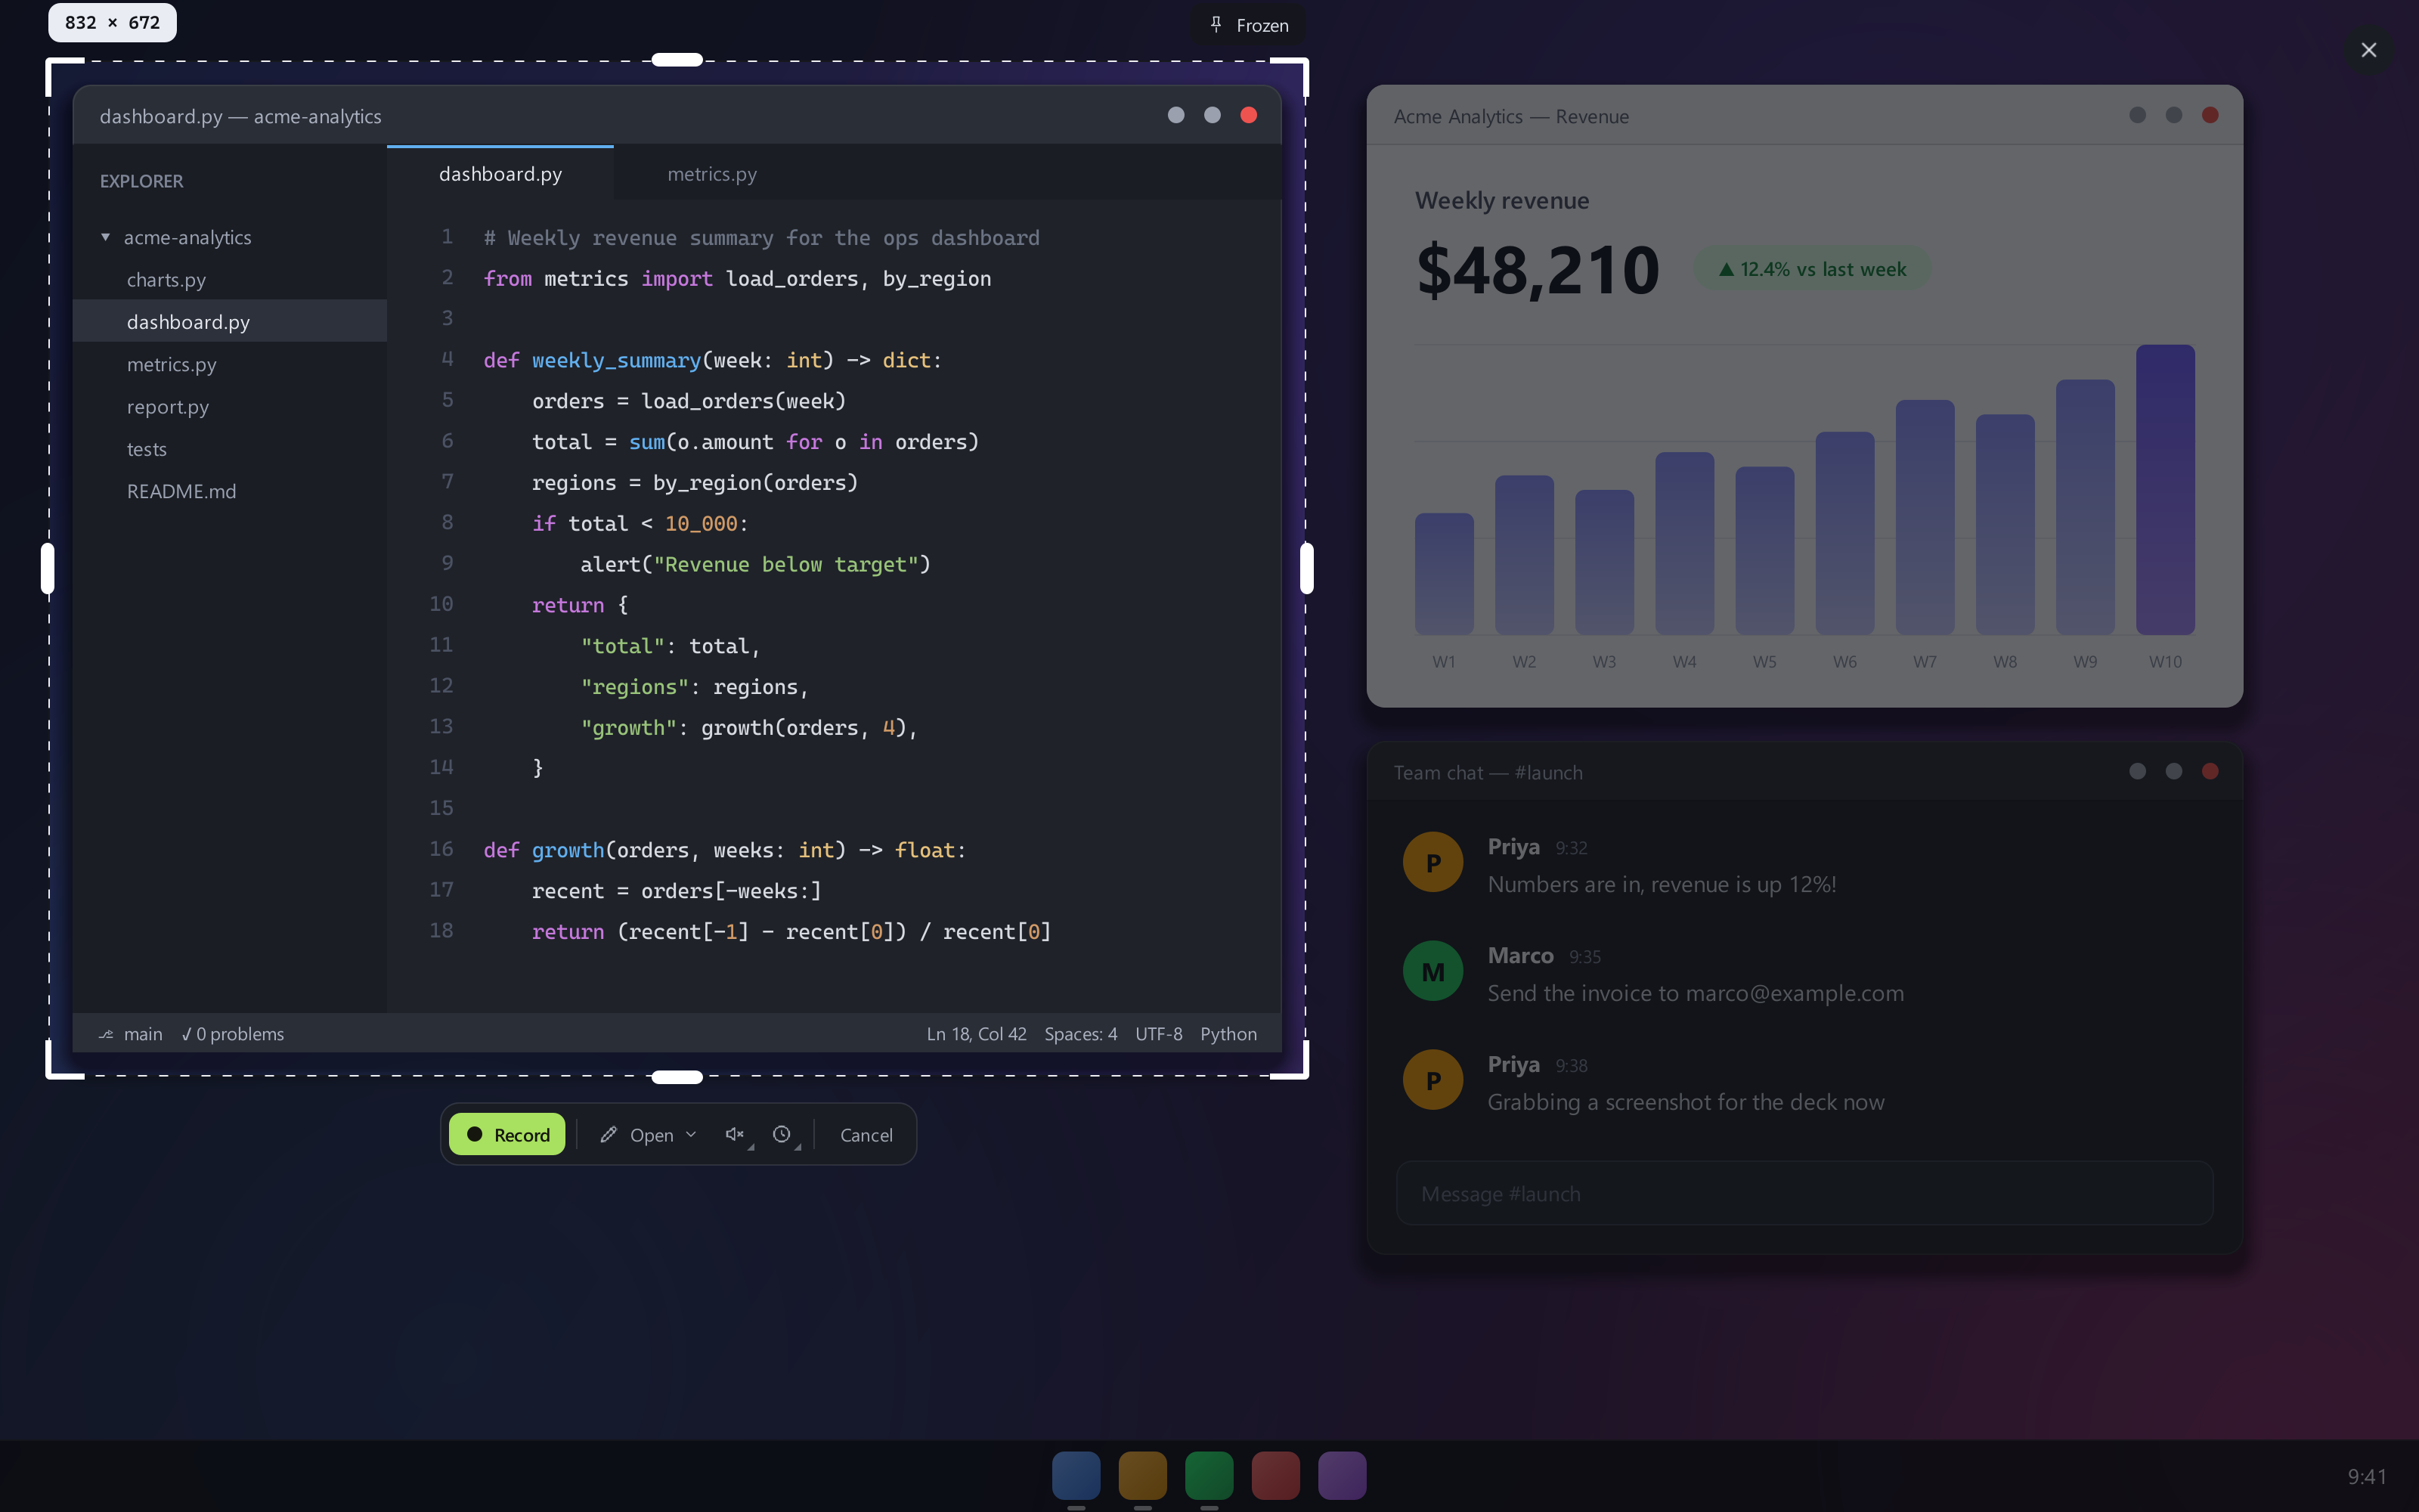Screen dimensions: 2419x1512
Task: Cancel the capture selection
Action: pos(866,1134)
